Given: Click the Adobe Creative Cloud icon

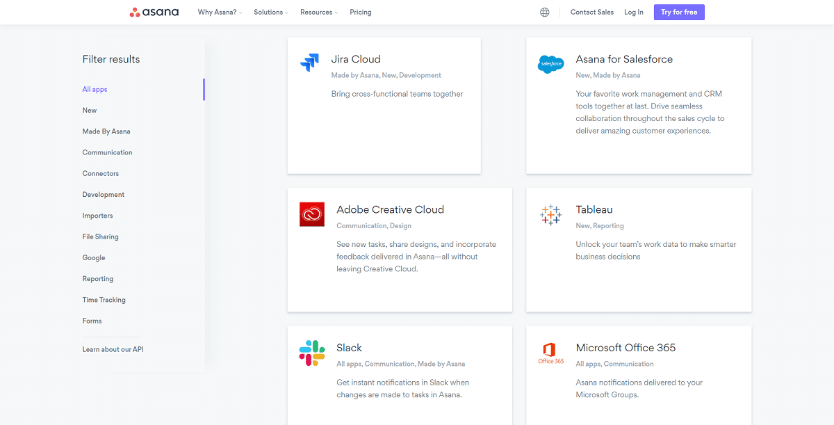Looking at the screenshot, I should [x=311, y=214].
